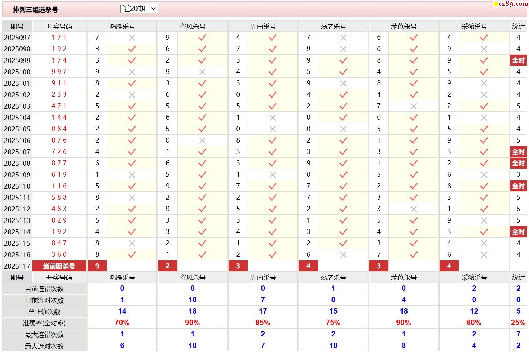Click the 芣苡 check mark in row 2025107
529x354 pixels.
[414, 152]
